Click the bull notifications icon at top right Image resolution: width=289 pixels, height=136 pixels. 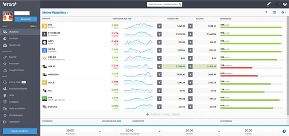click(285, 4)
